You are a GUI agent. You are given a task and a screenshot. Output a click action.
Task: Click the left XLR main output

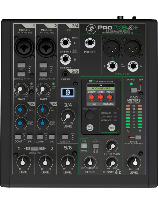[x=112, y=48]
